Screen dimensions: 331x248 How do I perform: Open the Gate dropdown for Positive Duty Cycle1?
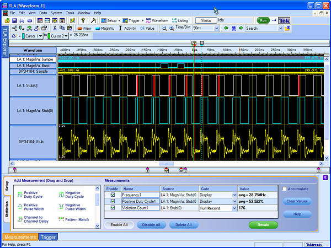click(234, 201)
